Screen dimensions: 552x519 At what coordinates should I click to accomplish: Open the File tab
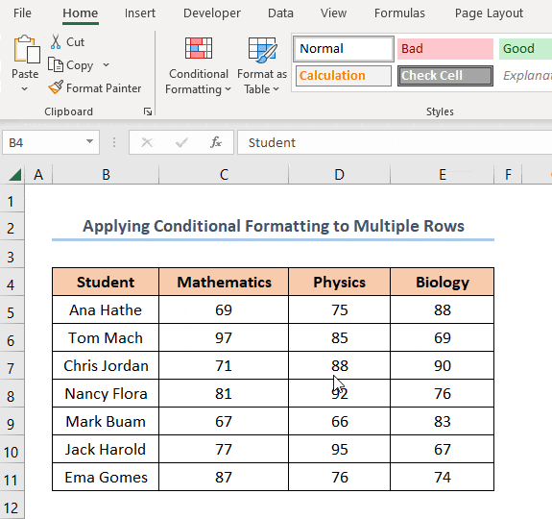[22, 13]
